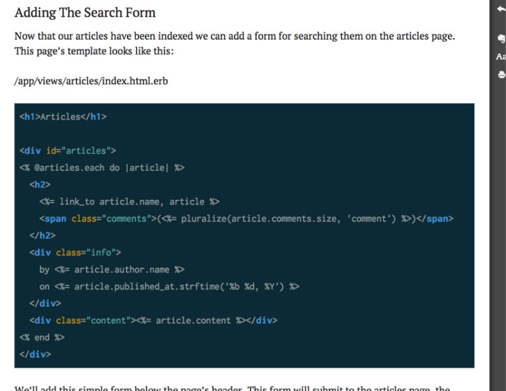Clip the article to Evernote
This screenshot has width=506, height=391.
tap(500, 39)
